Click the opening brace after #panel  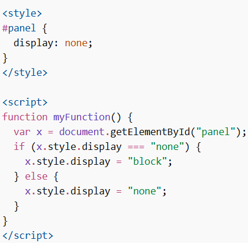[45, 28]
